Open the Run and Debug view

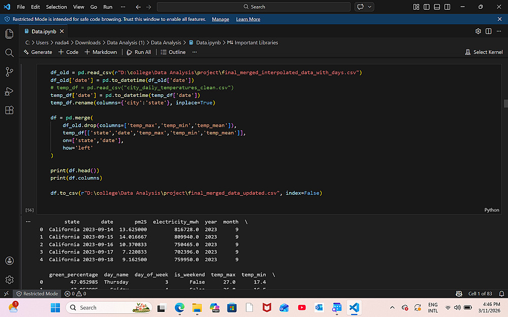click(9, 91)
